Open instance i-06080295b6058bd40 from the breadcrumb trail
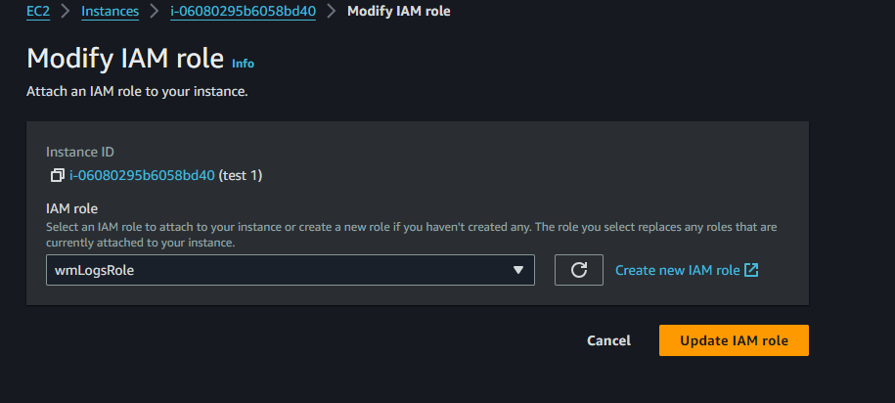This screenshot has width=895, height=403. point(244,12)
